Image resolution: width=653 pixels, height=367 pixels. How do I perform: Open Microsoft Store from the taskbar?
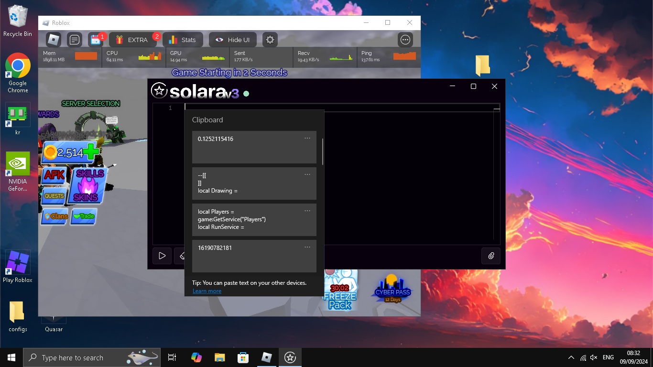(243, 357)
